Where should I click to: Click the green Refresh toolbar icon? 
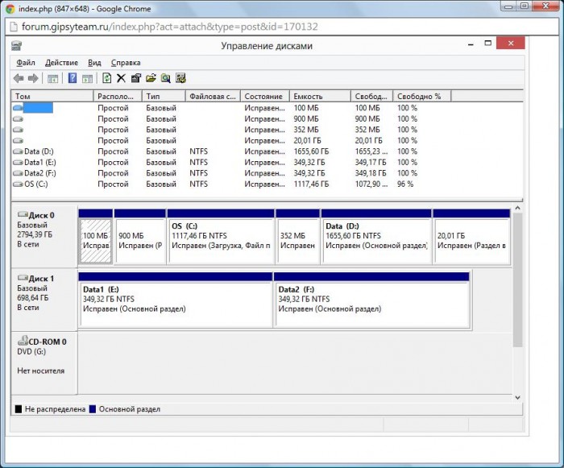(x=106, y=78)
